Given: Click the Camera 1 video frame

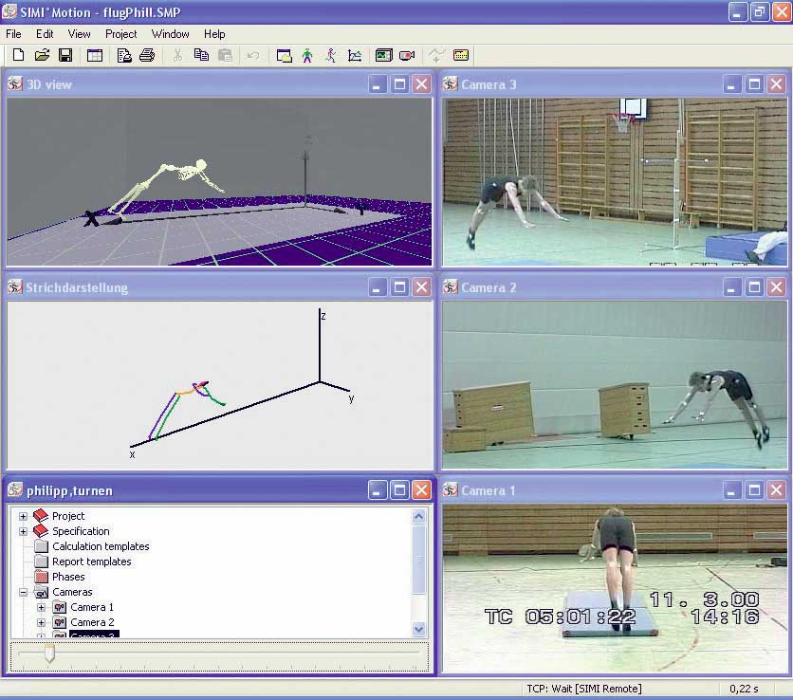Looking at the screenshot, I should [x=615, y=588].
